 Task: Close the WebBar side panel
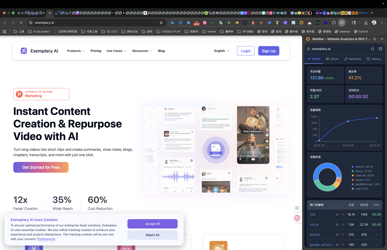(x=382, y=39)
